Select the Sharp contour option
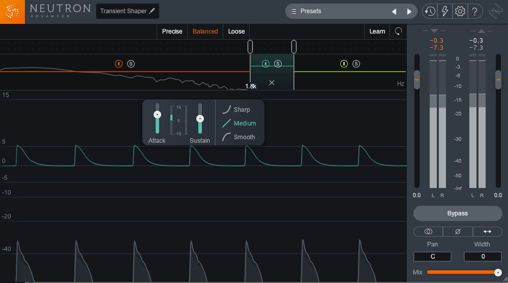This screenshot has width=508, height=283. point(236,109)
